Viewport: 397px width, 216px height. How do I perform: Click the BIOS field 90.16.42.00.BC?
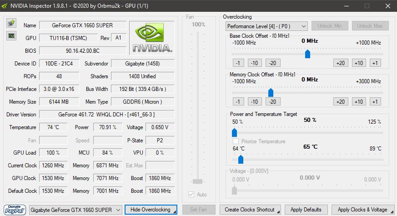(83, 50)
